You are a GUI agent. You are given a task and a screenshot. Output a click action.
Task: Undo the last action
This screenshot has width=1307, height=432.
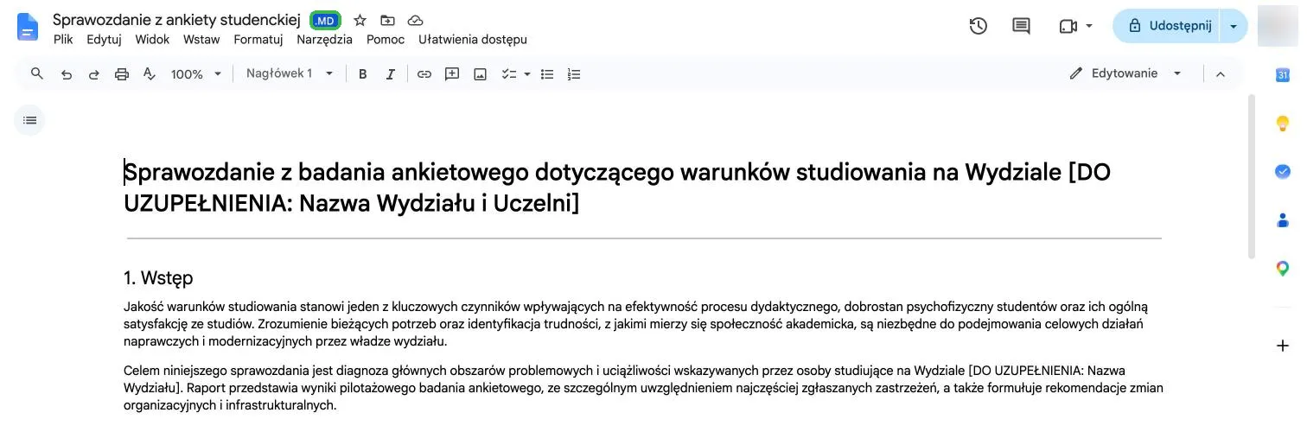coord(66,74)
